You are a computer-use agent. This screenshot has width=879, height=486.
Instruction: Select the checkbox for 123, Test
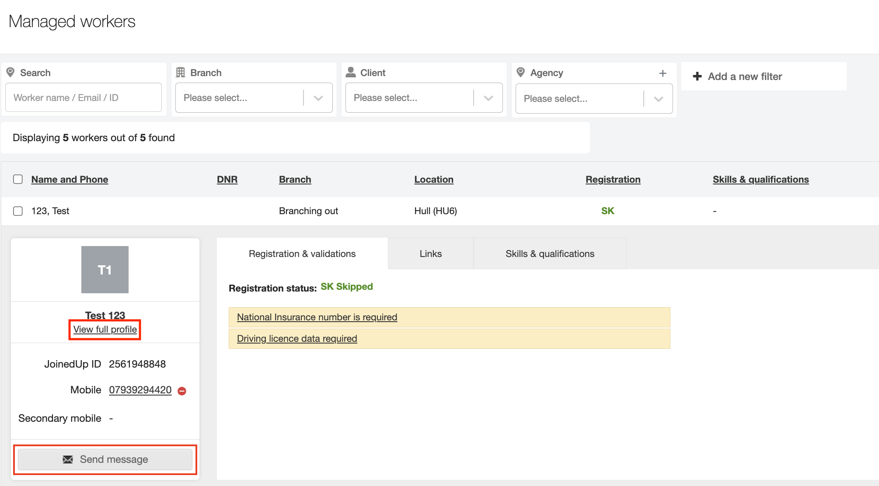[18, 211]
